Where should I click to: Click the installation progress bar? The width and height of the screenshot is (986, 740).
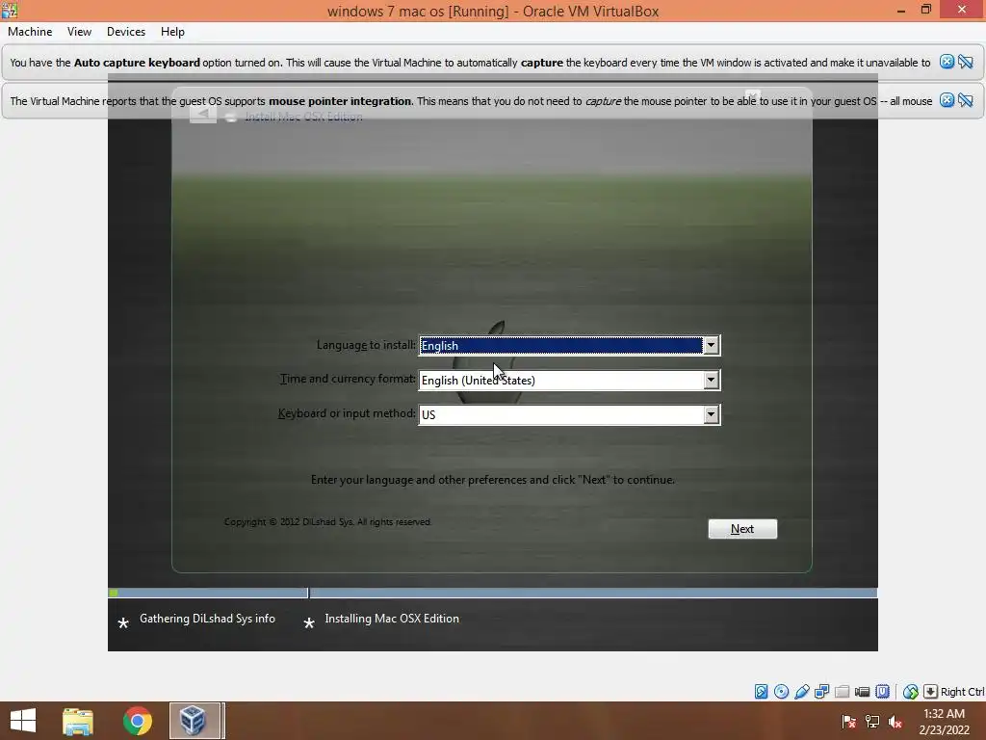[492, 593]
